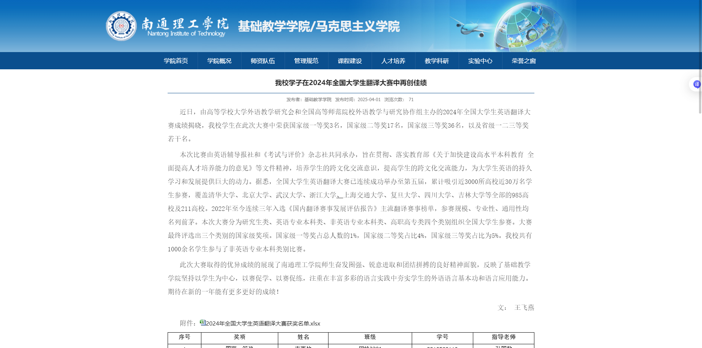Click the page vertical scrollbar thumb
This screenshot has height=348, width=702.
pyautogui.click(x=700, y=56)
